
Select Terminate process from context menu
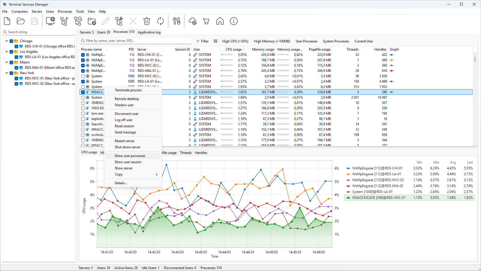point(128,90)
